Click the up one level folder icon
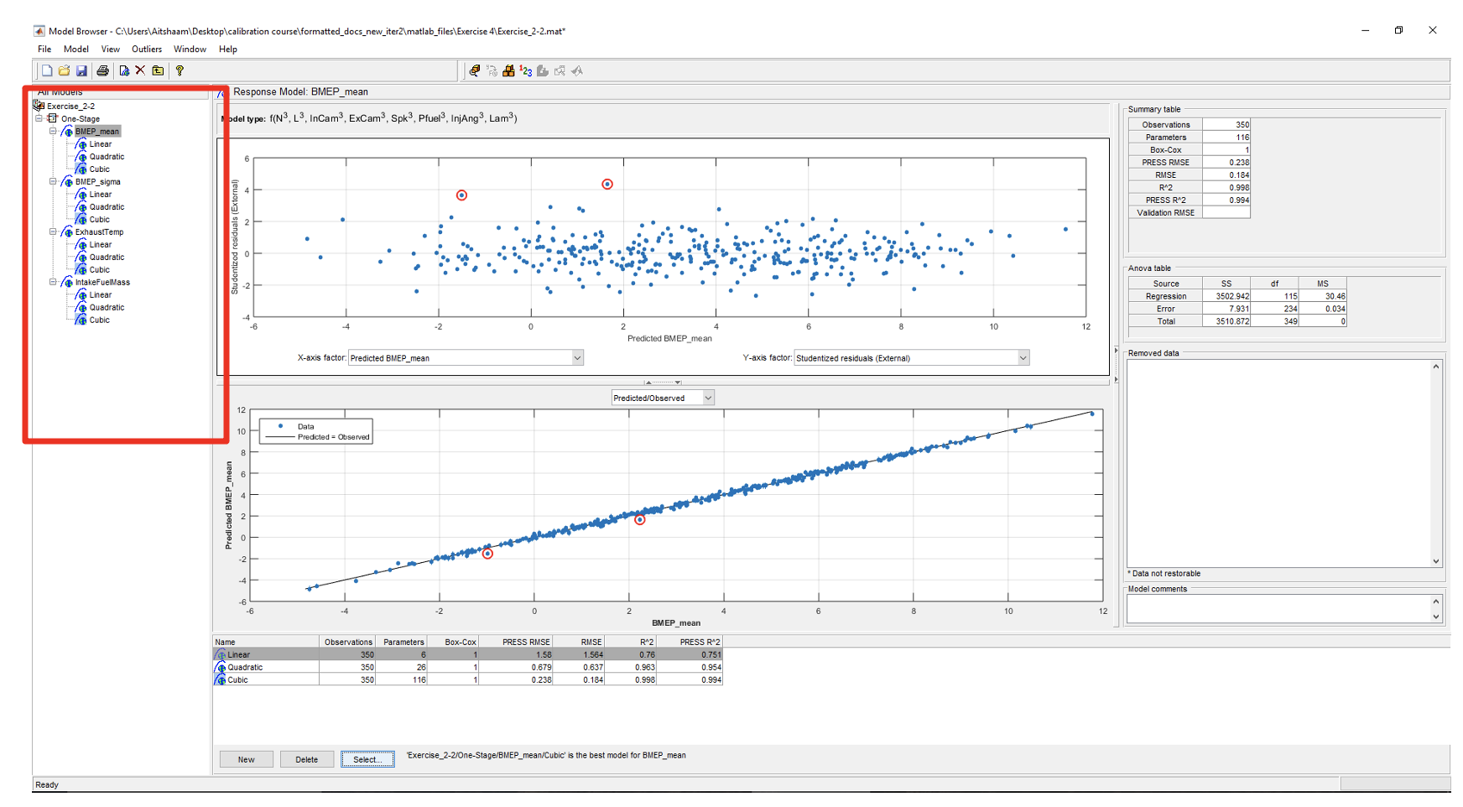The image size is (1463, 807). tap(158, 71)
